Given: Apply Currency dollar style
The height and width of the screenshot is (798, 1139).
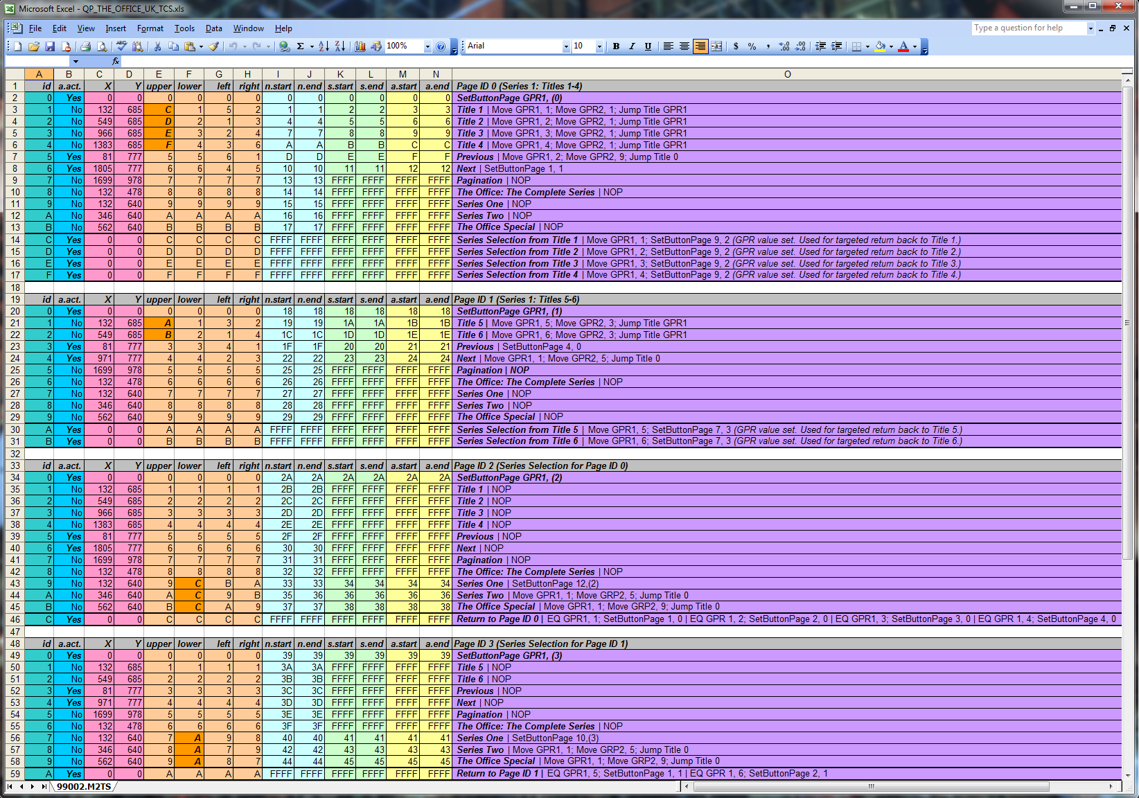Looking at the screenshot, I should pyautogui.click(x=736, y=46).
